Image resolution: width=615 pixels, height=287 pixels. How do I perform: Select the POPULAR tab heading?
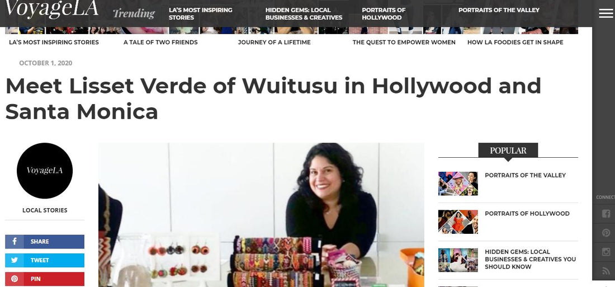(508, 150)
